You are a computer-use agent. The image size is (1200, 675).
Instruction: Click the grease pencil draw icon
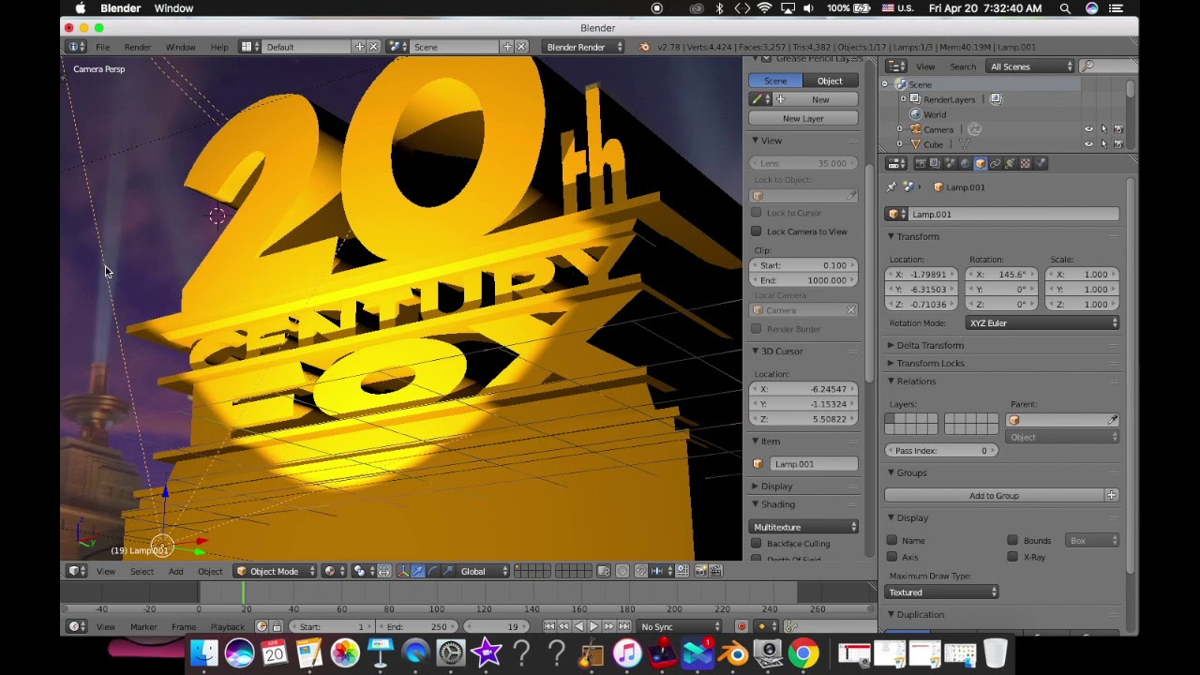click(756, 99)
